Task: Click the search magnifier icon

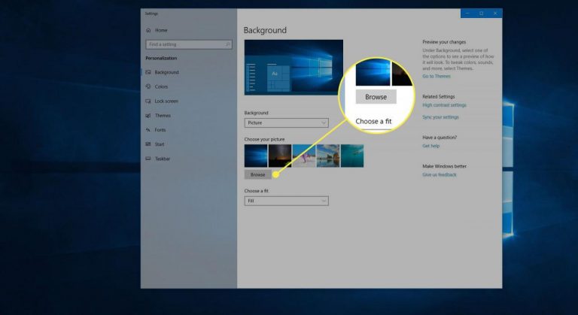Action: click(227, 44)
